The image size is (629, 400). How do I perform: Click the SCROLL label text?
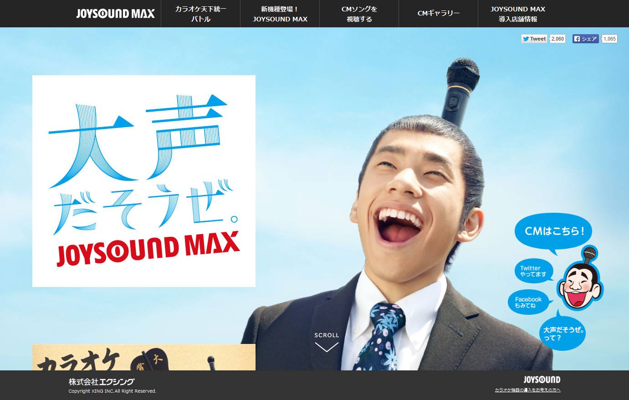tap(327, 335)
